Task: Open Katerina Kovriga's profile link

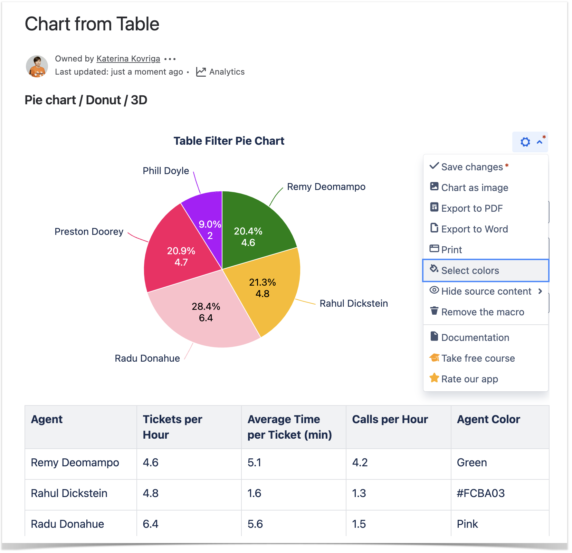Action: (128, 59)
